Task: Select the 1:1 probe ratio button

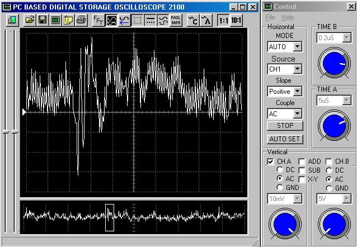Action: click(x=223, y=20)
